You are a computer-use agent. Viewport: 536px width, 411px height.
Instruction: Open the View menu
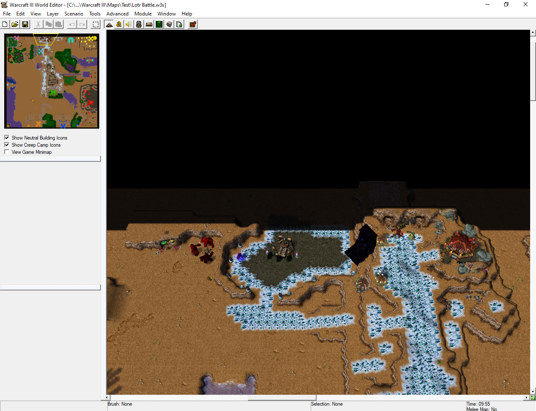pos(36,14)
